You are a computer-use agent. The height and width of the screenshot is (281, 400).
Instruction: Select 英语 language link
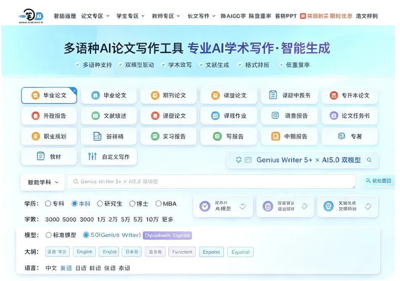click(66, 268)
